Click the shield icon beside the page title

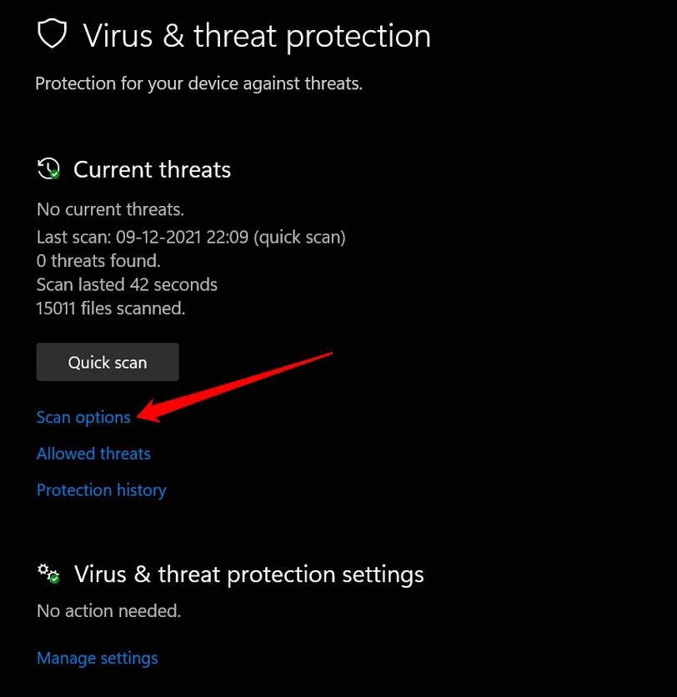click(52, 33)
